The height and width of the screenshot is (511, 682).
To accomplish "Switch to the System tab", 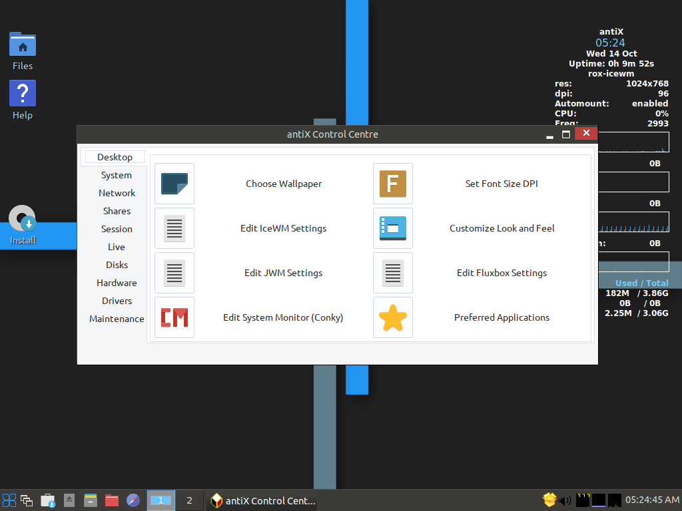I will pos(116,175).
